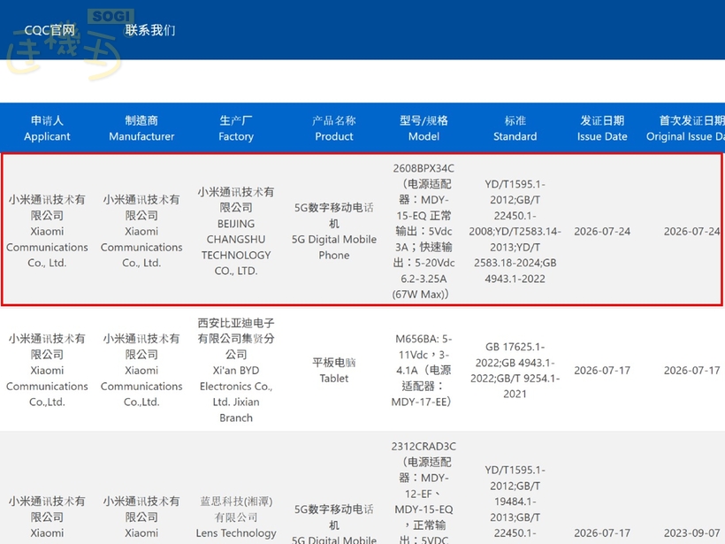Select the 发证日期 Issue Date column header
This screenshot has width=725, height=544.
(602, 128)
